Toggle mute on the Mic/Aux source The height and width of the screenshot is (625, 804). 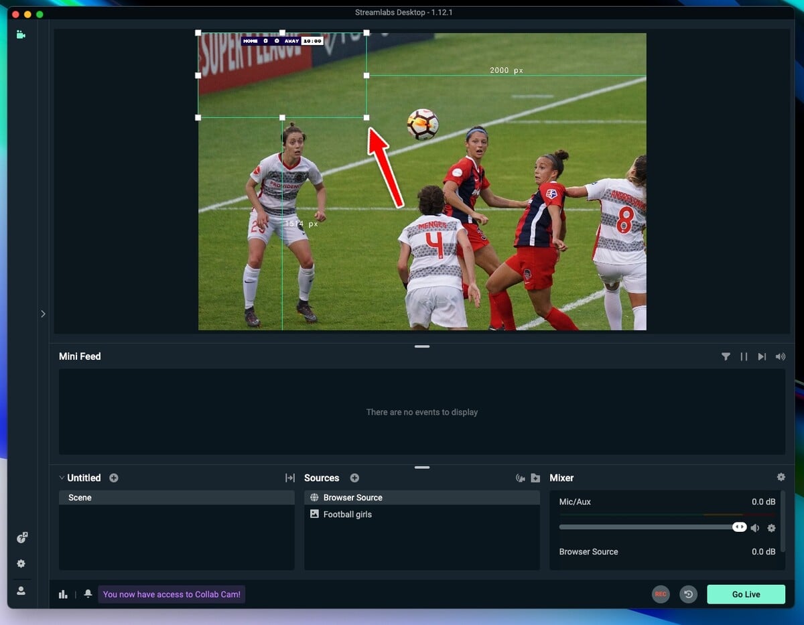(755, 528)
